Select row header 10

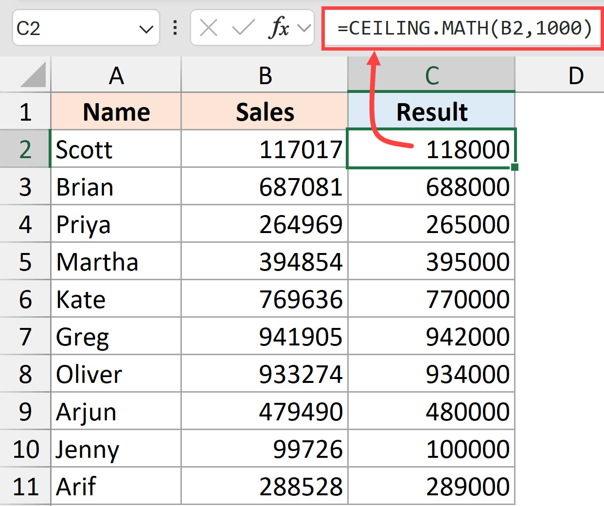point(25,449)
